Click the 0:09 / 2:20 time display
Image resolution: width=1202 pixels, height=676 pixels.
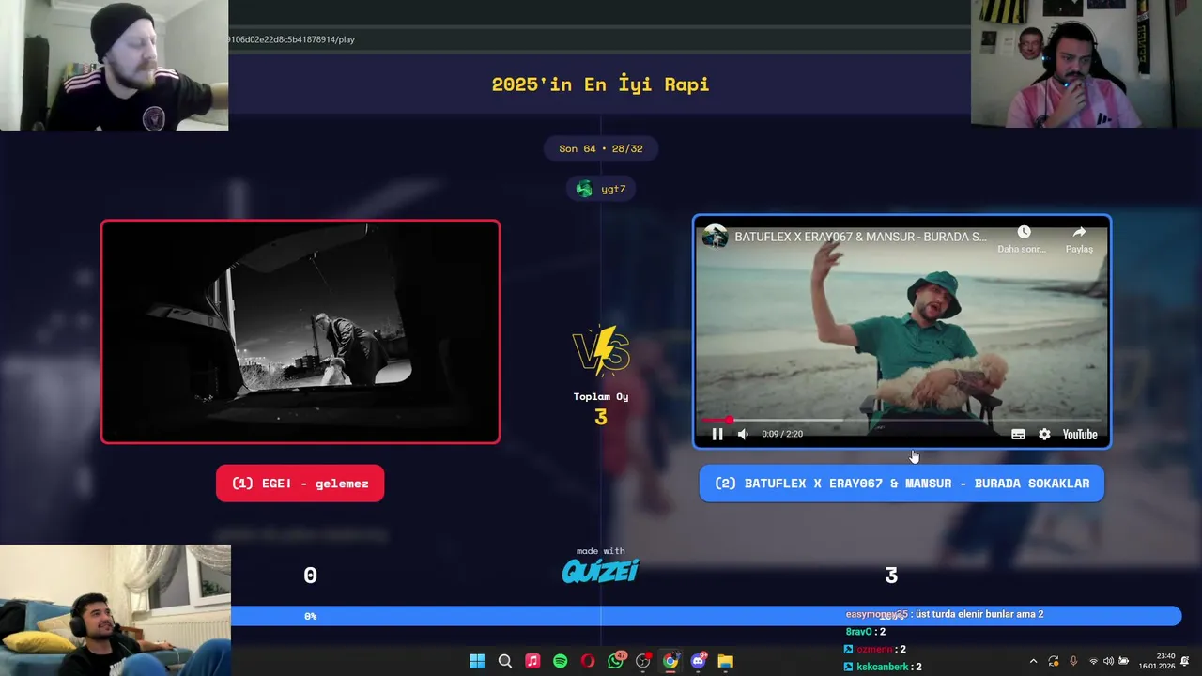click(782, 434)
